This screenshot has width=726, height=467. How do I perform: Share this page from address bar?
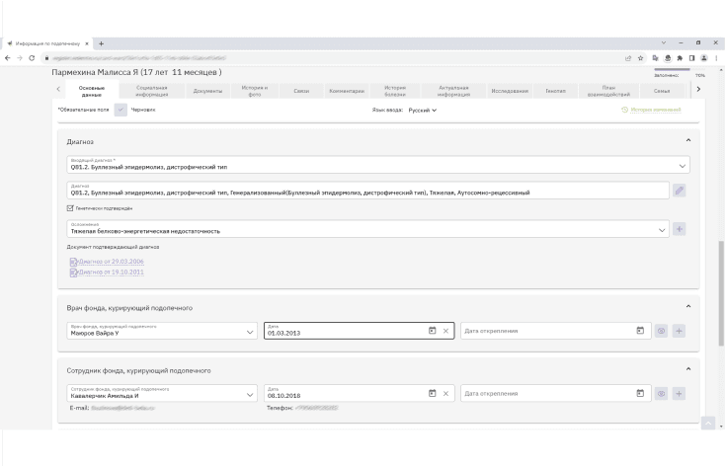[x=628, y=58]
